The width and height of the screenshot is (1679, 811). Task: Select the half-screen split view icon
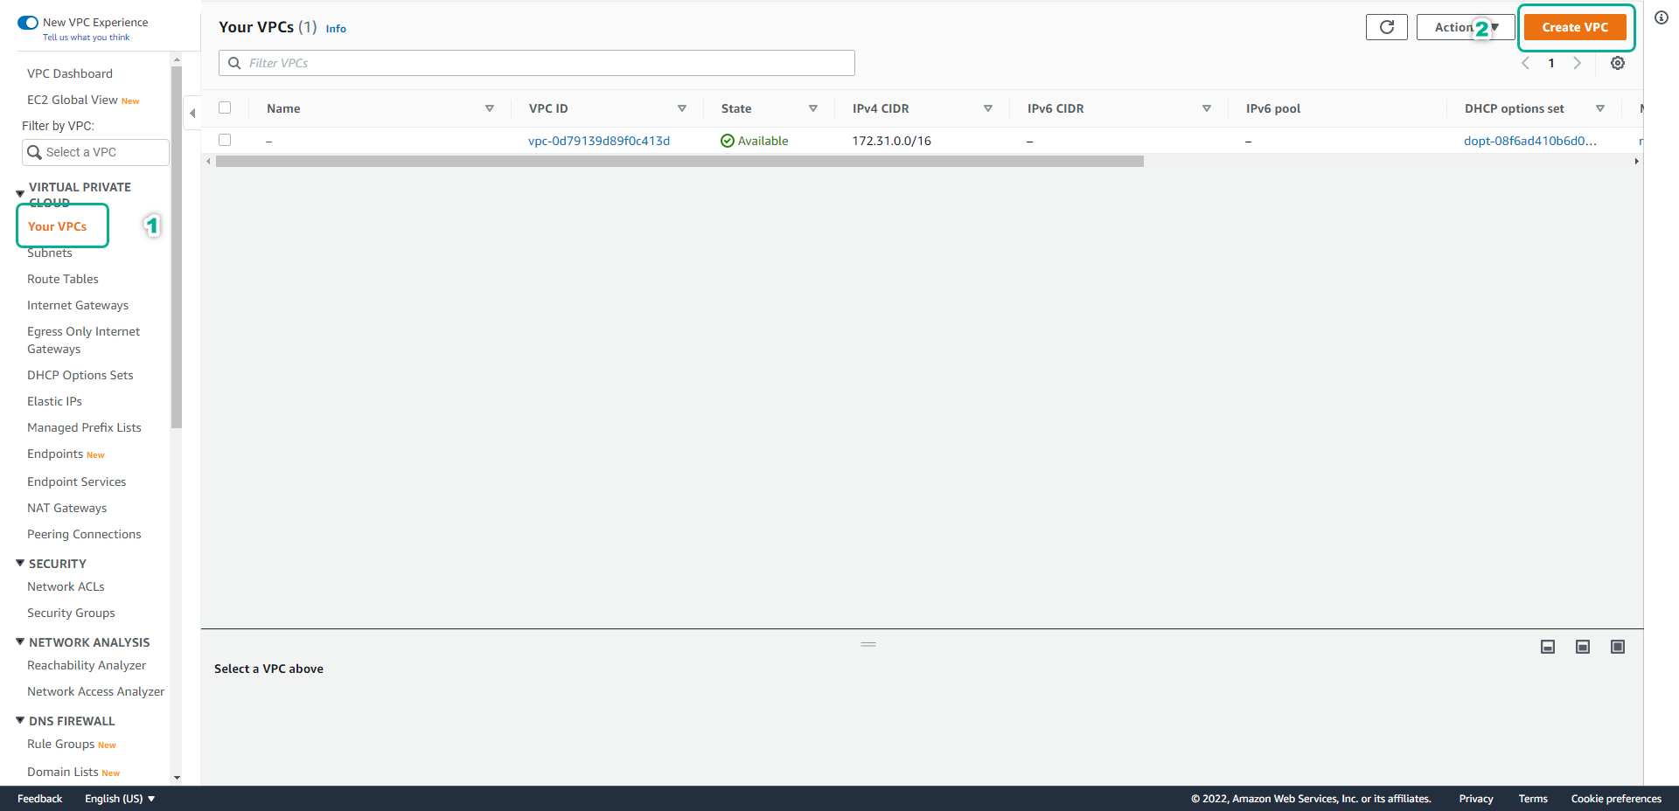(x=1582, y=647)
